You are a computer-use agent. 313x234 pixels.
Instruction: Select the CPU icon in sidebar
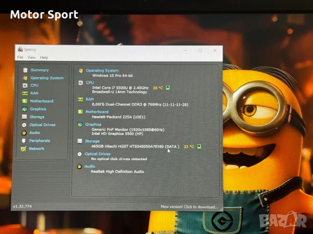(24, 85)
